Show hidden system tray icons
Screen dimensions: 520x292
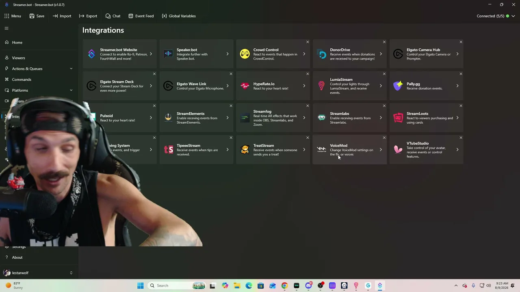pyautogui.click(x=456, y=286)
